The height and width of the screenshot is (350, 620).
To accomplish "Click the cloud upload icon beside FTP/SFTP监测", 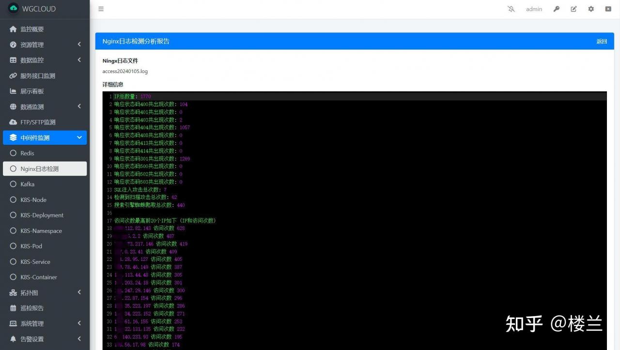I will point(13,122).
